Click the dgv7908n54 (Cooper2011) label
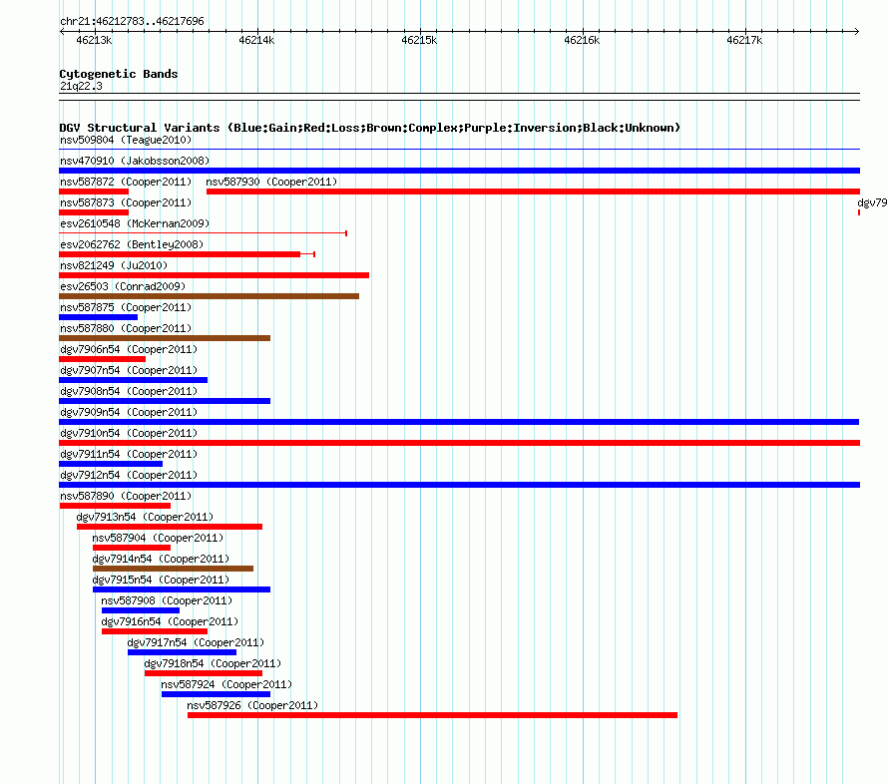Screen dimensions: 888x784 129,391
